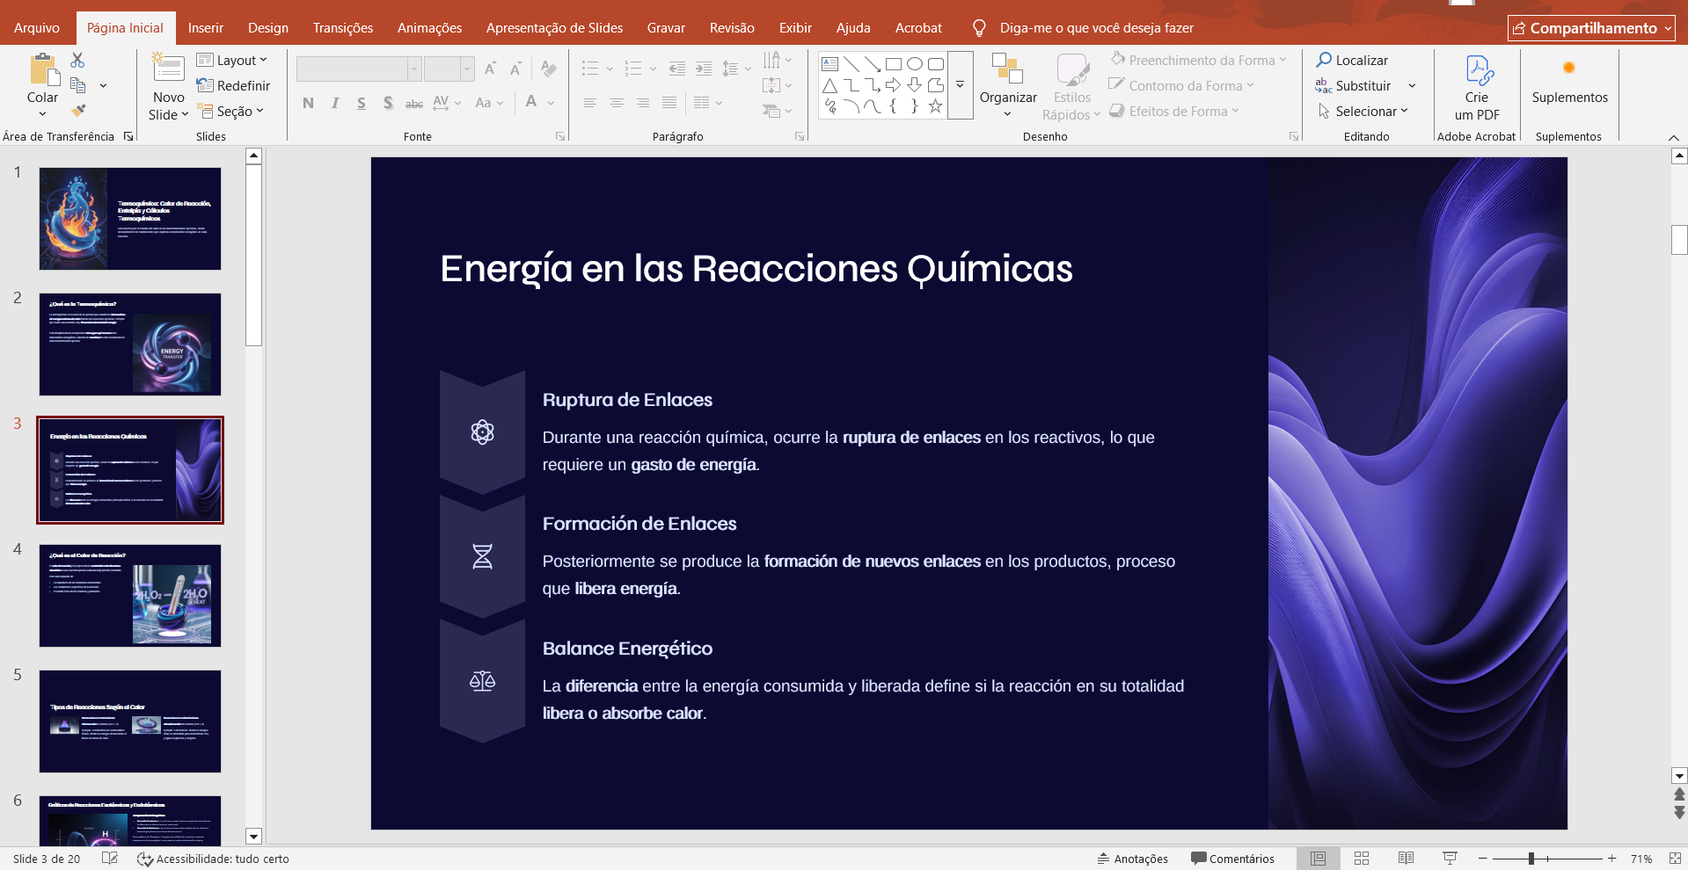Select the five-point star shape
Viewport: 1688px width, 870px height.
tap(936, 106)
